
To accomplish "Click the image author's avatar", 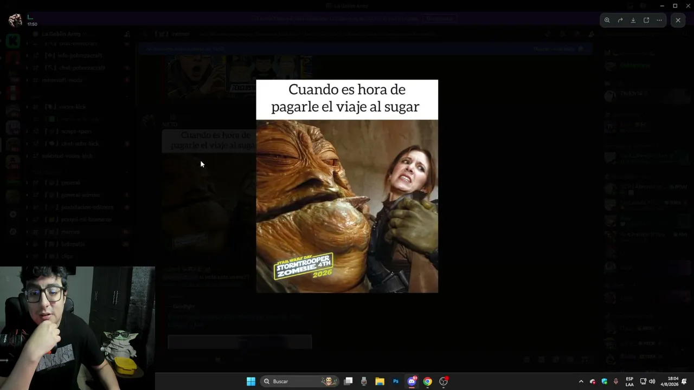I will (15, 20).
